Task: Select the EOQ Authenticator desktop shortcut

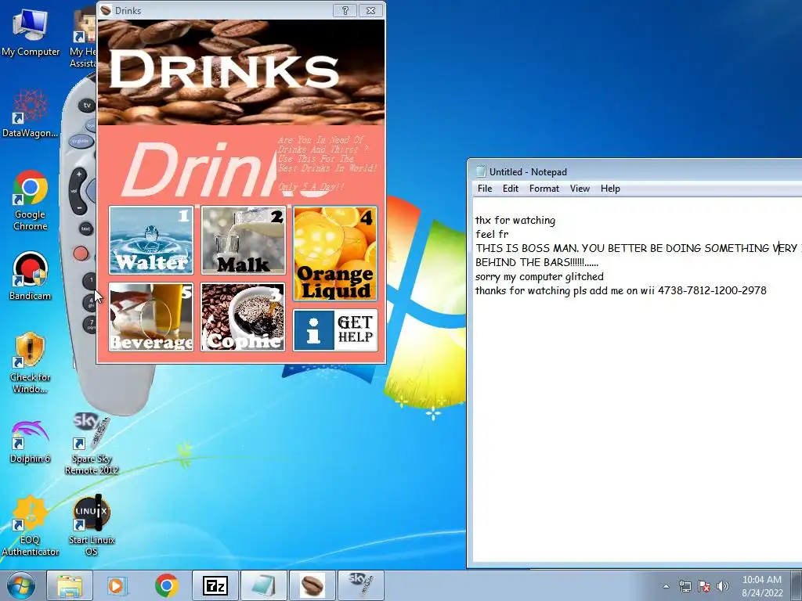Action: [x=31, y=525]
